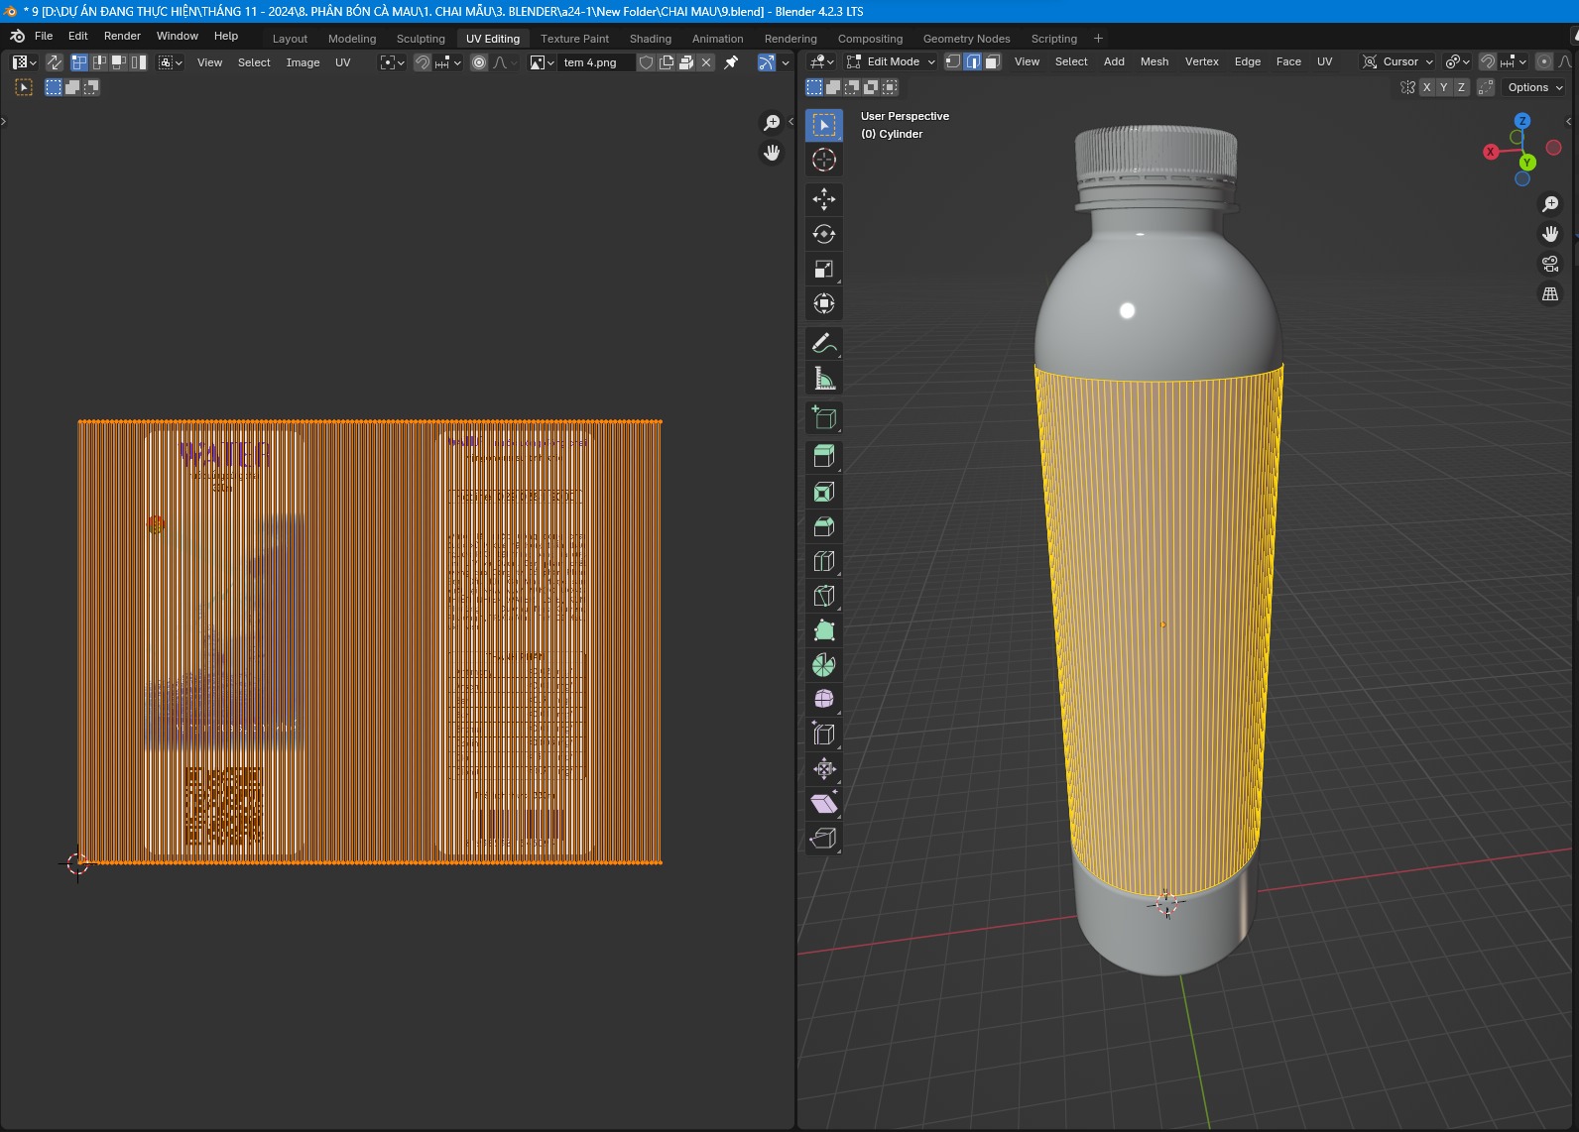Select the Poly Build tool
Image resolution: width=1579 pixels, height=1132 pixels.
(824, 630)
